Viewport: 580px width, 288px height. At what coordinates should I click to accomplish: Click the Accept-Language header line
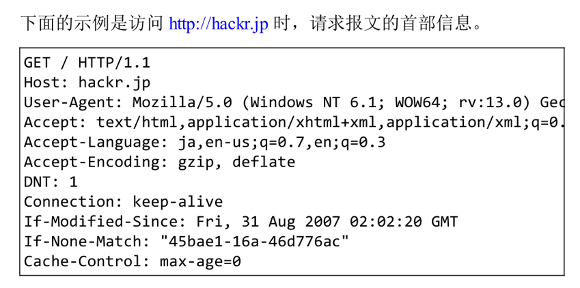pyautogui.click(x=204, y=143)
